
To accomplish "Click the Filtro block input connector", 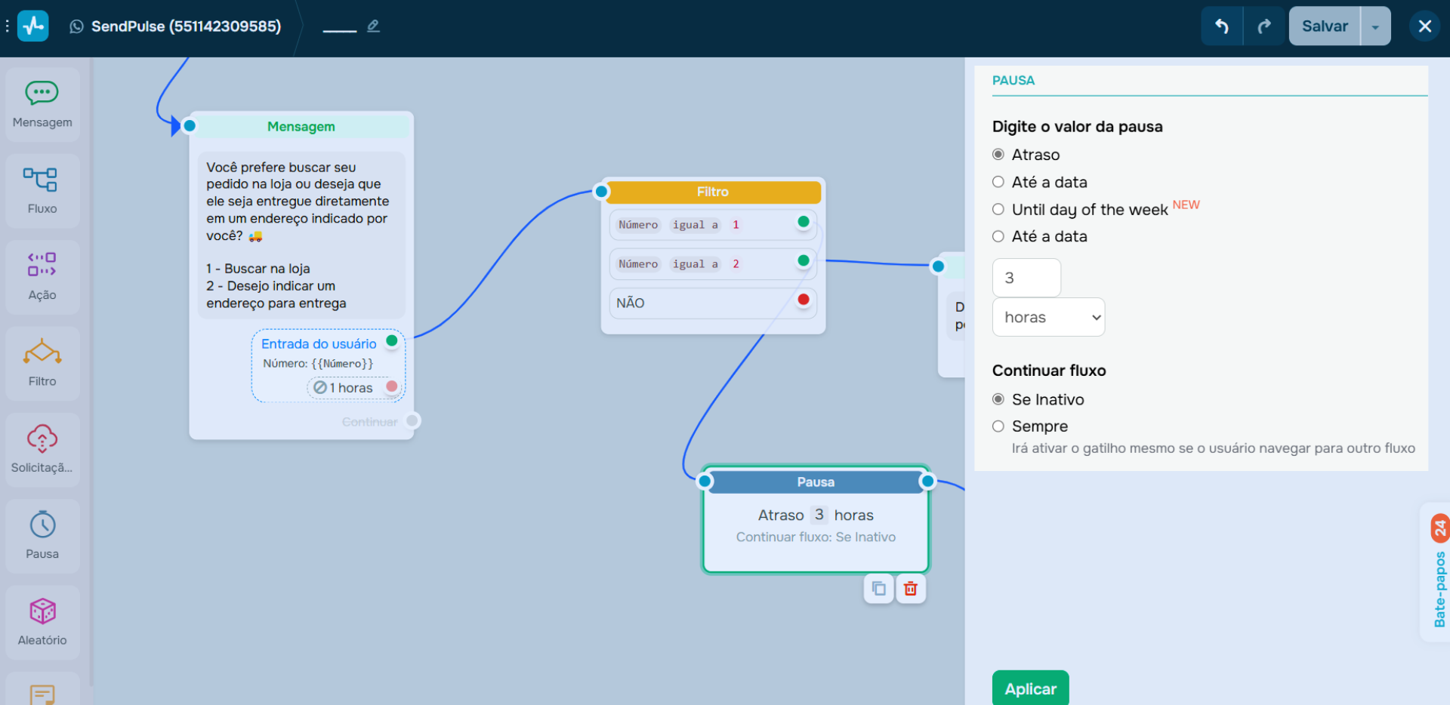I will click(601, 192).
